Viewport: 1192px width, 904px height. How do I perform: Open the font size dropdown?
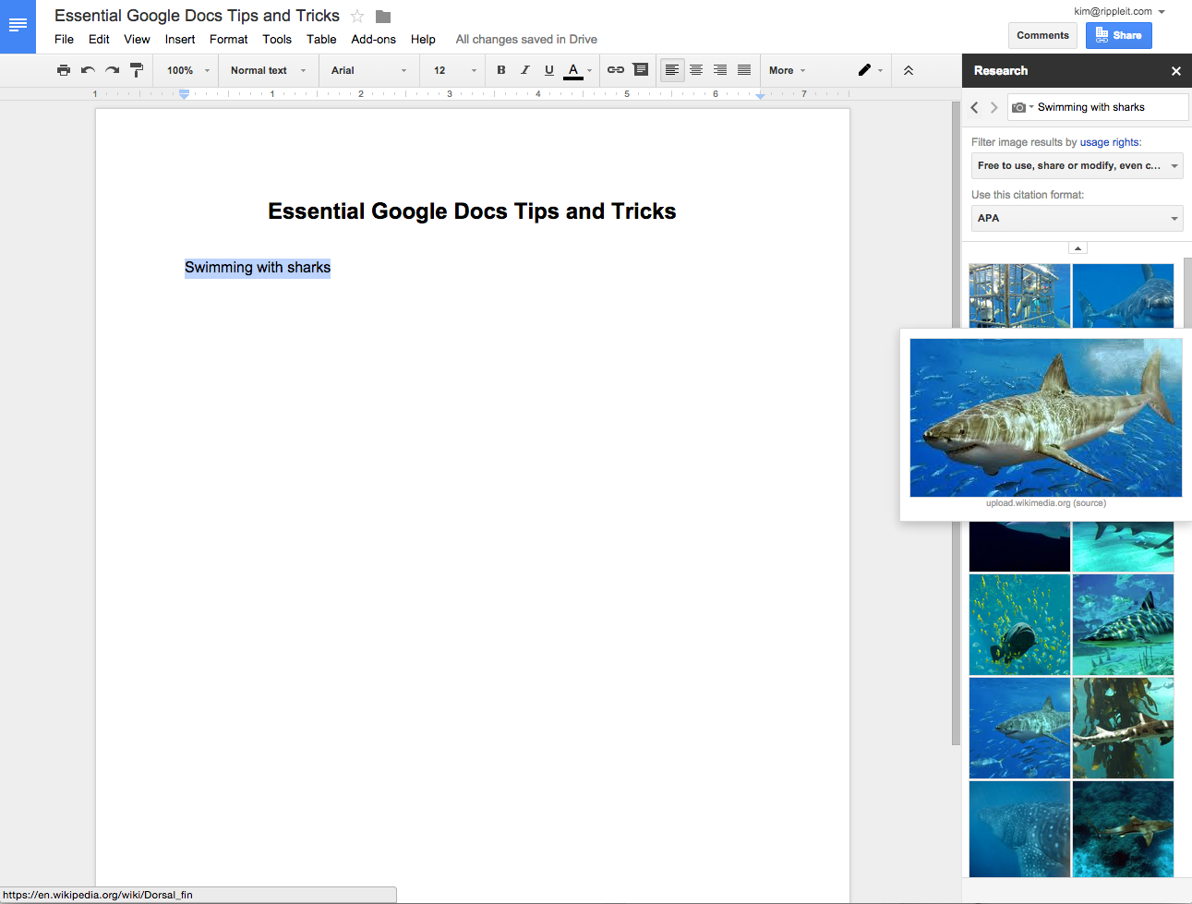point(454,70)
